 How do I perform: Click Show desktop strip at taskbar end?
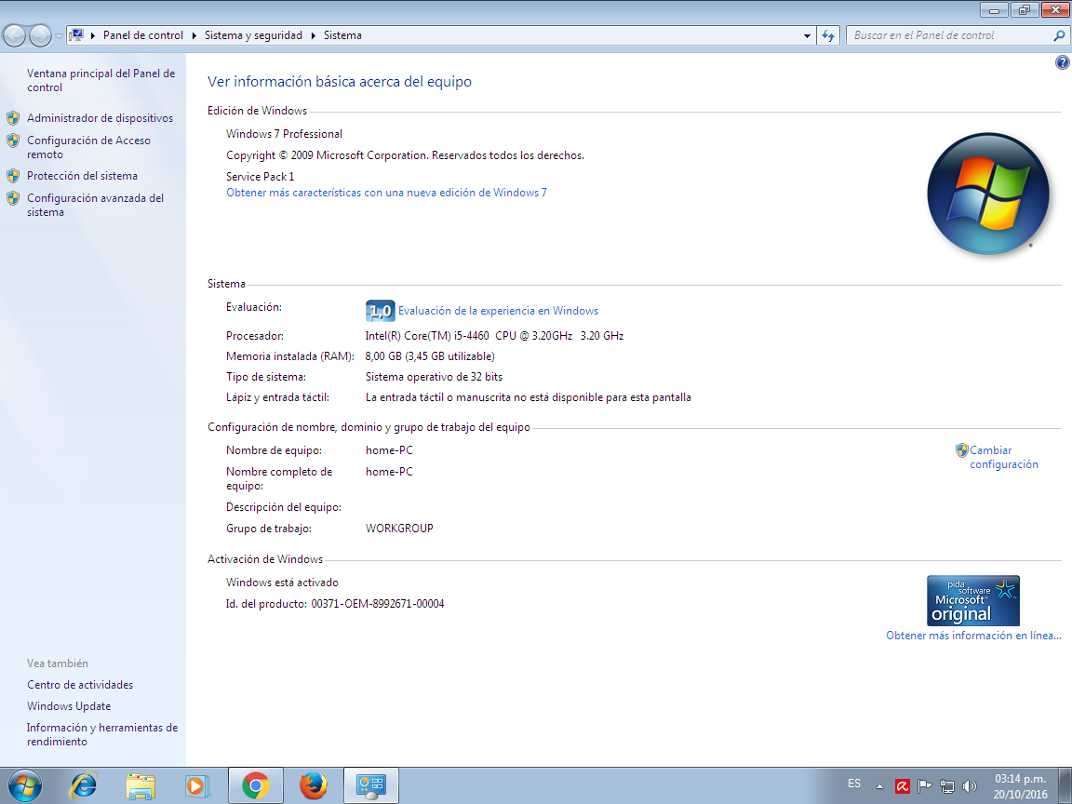point(1065,786)
